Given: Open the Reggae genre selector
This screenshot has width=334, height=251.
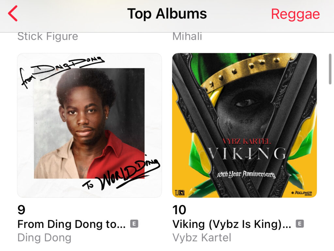Looking at the screenshot, I should 295,14.
